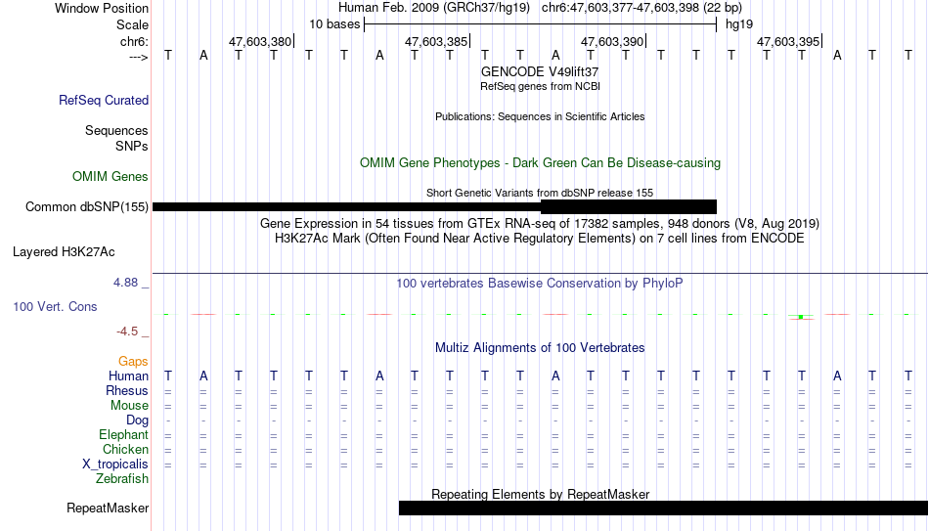Click the 47,603,380 ruler position marker

click(x=261, y=41)
